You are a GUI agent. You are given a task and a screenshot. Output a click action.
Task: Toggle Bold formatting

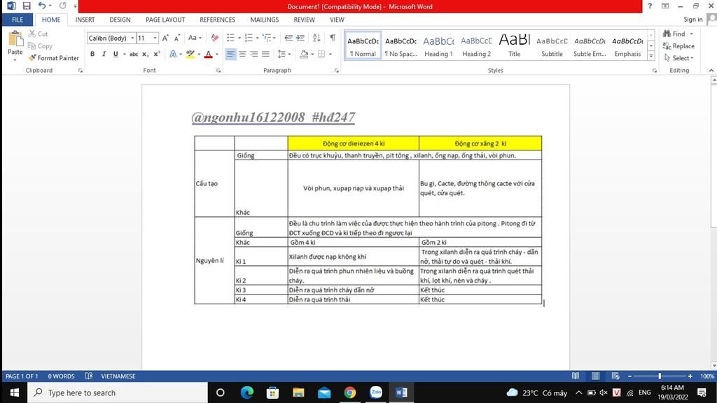92,54
